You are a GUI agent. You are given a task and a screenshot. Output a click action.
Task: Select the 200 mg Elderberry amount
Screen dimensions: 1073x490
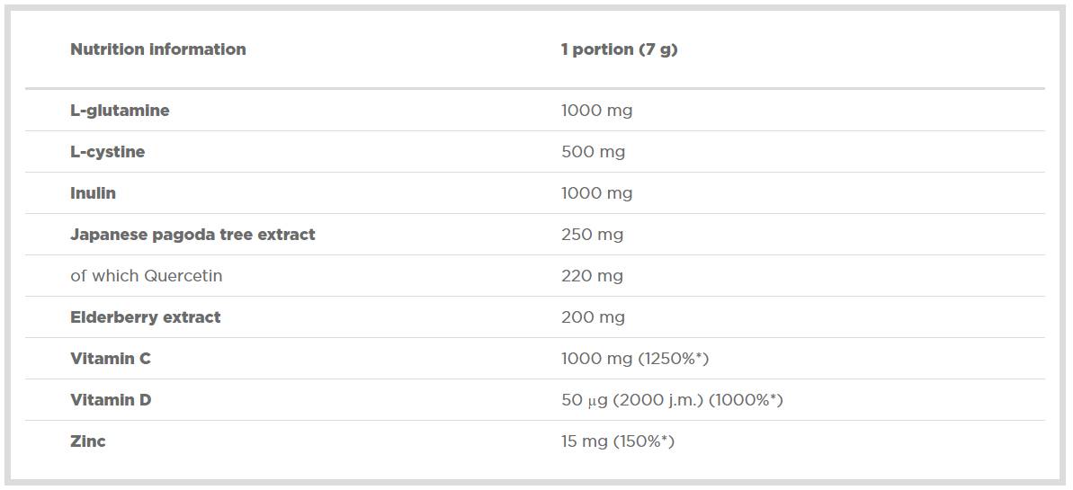coord(592,317)
